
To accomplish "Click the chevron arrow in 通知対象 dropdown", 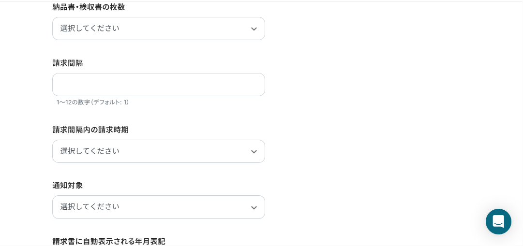I will coord(254,208).
